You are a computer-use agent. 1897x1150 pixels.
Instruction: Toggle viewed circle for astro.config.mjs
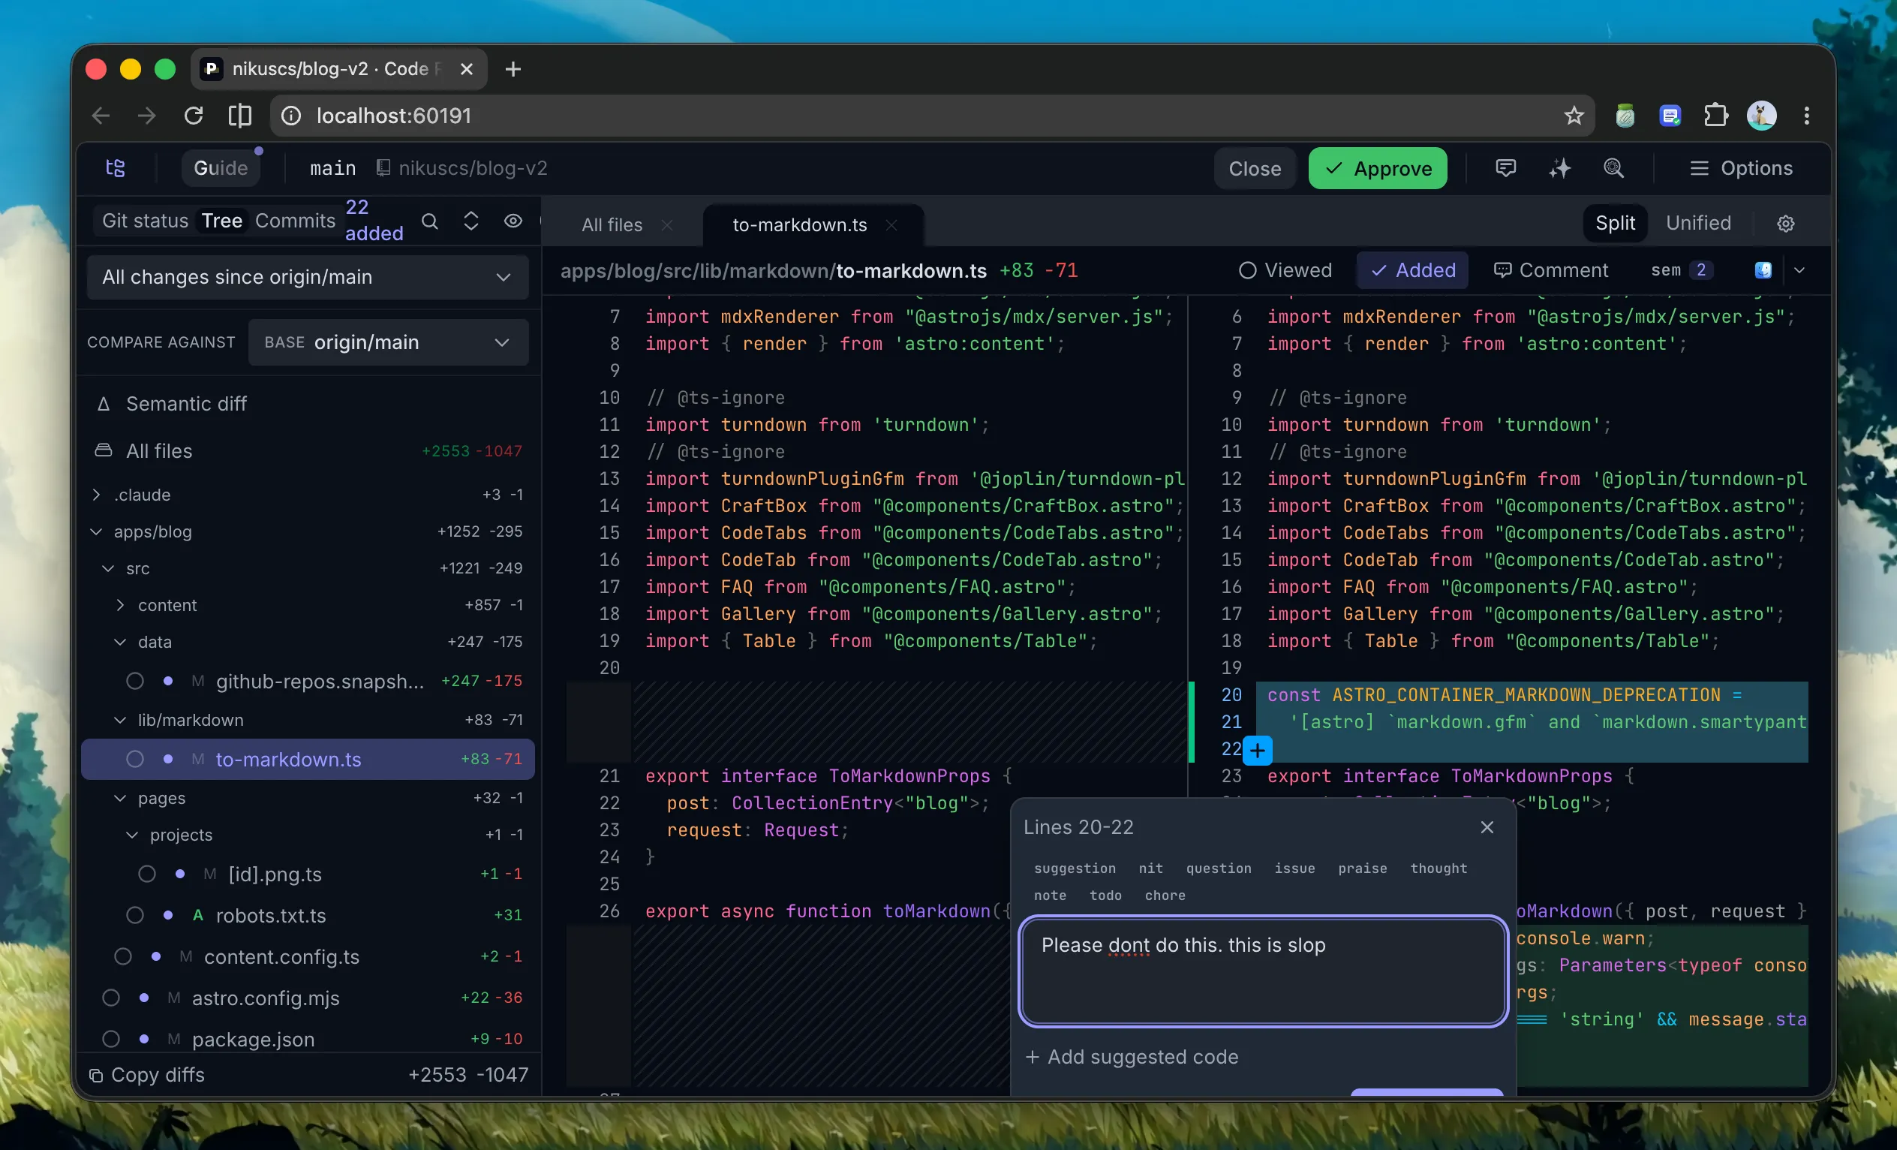tap(111, 998)
